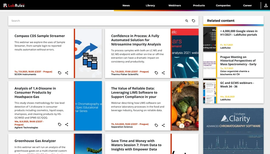Go to Webinars section
270x154 pixels.
point(175,5)
